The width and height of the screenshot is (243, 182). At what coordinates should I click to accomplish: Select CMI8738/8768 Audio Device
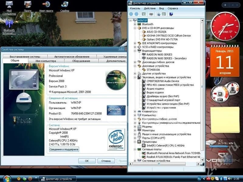point(163,81)
